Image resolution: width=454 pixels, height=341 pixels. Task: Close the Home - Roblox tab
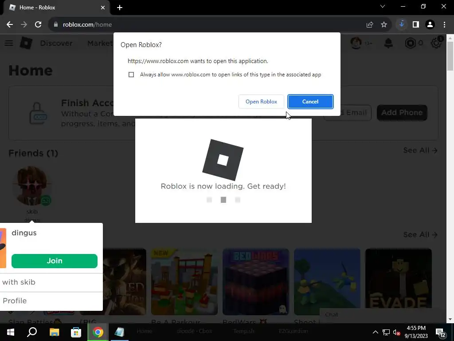[x=103, y=8]
